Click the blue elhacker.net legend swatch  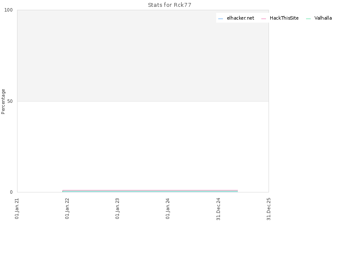click(x=220, y=19)
